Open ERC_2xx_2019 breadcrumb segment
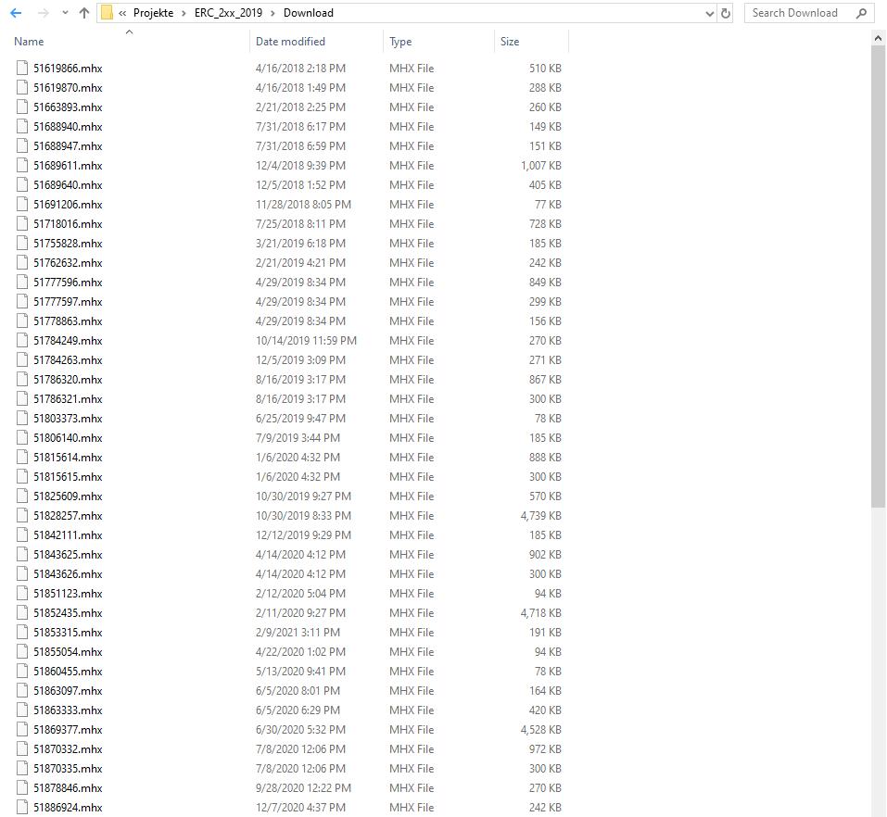The width and height of the screenshot is (887, 817). pos(228,13)
